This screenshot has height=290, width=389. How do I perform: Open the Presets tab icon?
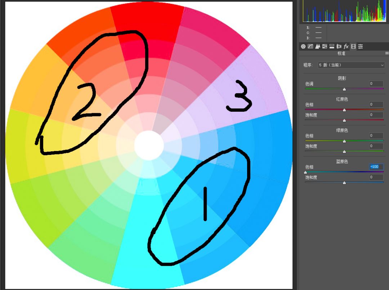[361, 46]
